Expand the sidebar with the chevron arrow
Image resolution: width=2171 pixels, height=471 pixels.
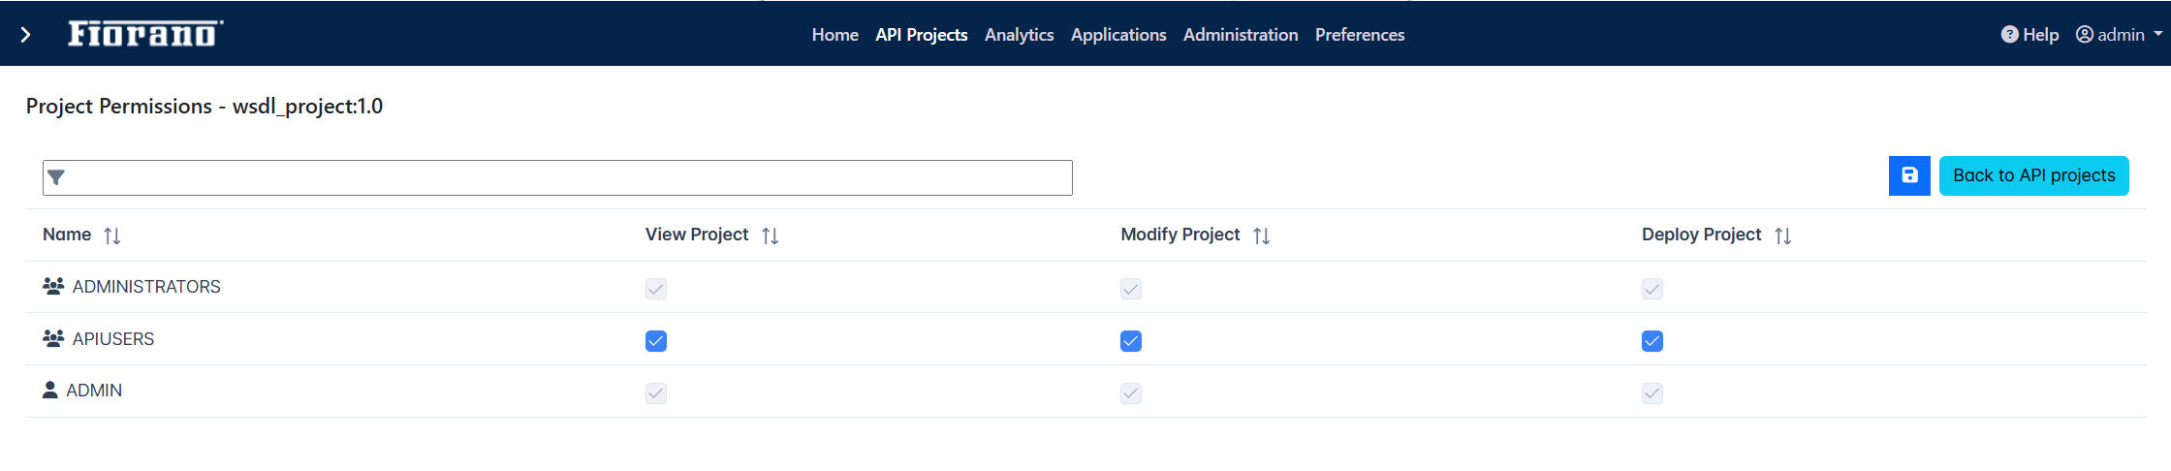26,35
